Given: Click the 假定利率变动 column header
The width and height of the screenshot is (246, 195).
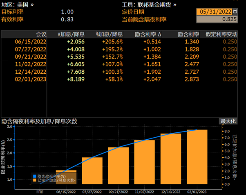Looking at the screenshot, I should point(228,34).
